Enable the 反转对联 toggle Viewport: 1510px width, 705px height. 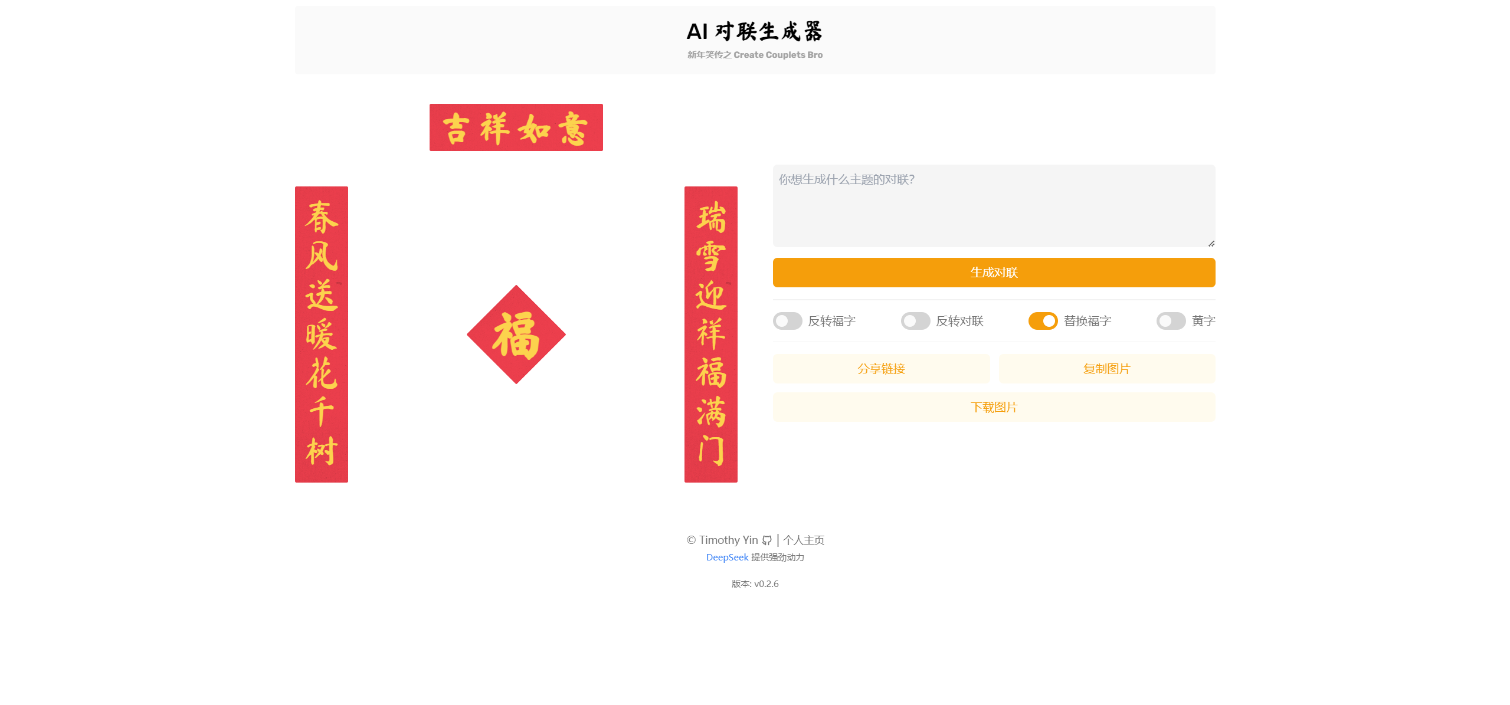[x=915, y=320]
